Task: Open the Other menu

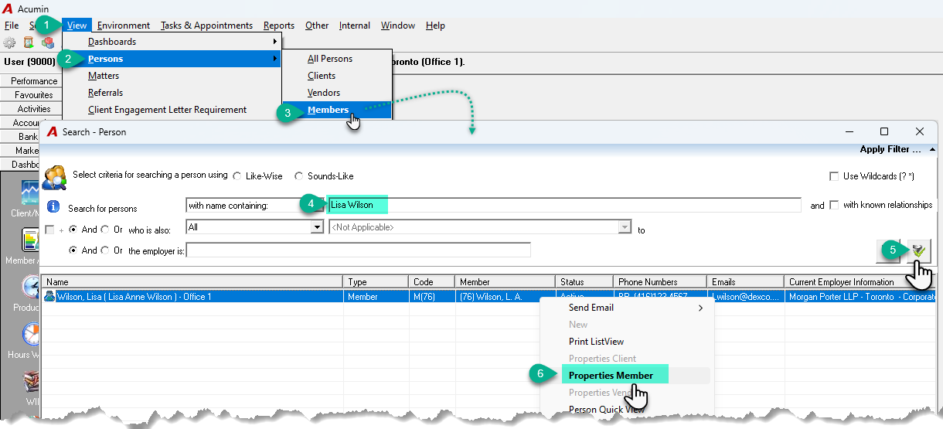Action: [x=317, y=26]
